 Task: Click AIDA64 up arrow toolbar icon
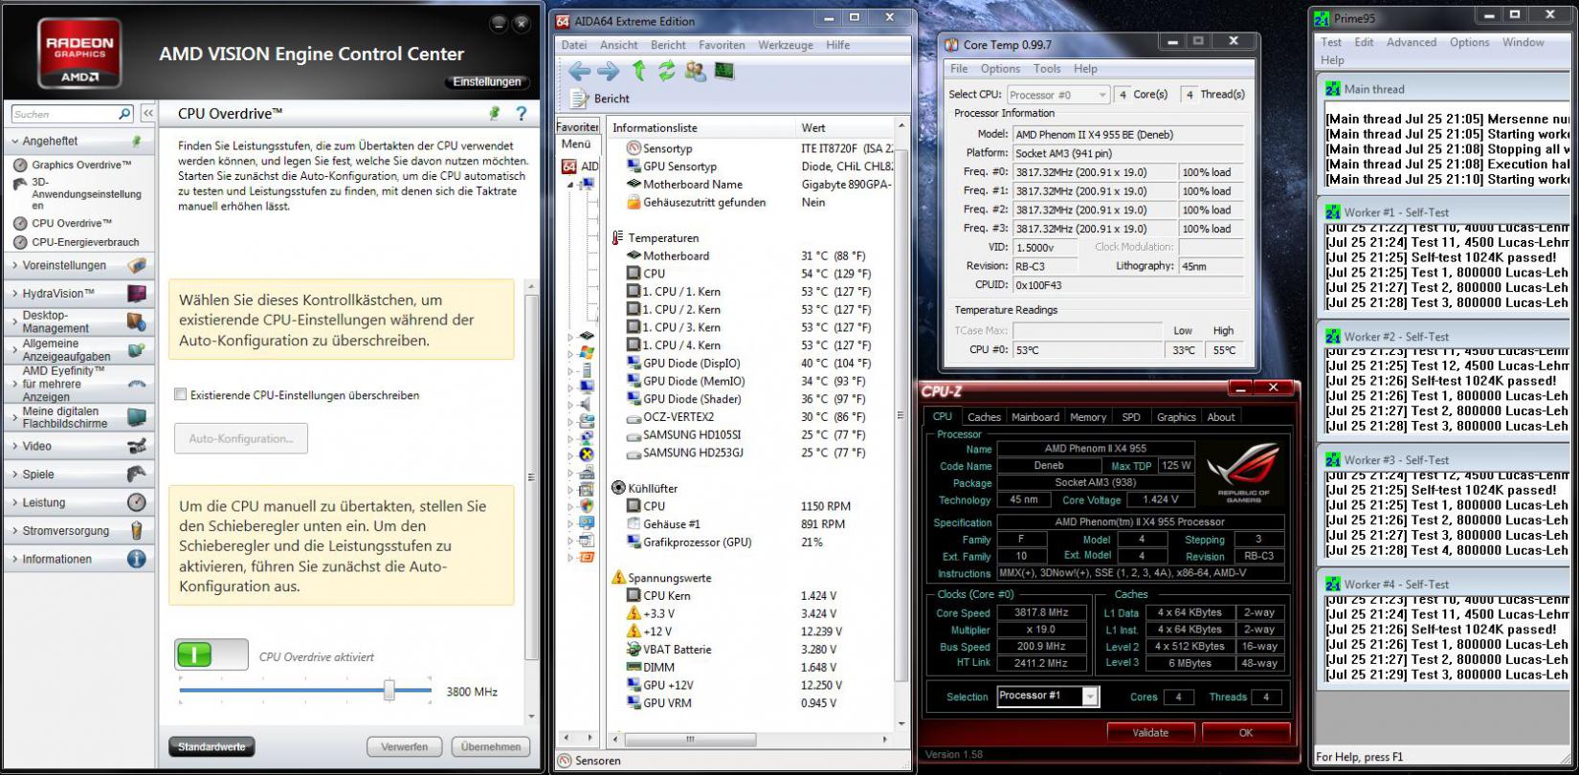[638, 71]
